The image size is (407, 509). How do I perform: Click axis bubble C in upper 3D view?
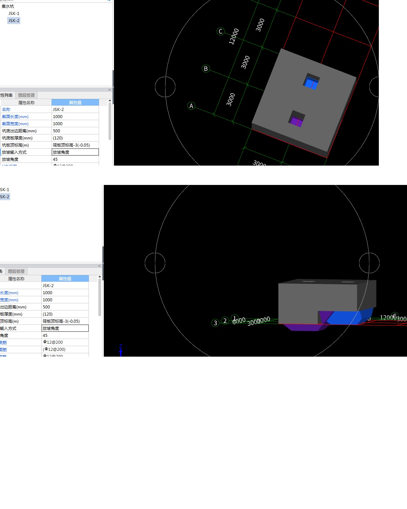(220, 31)
